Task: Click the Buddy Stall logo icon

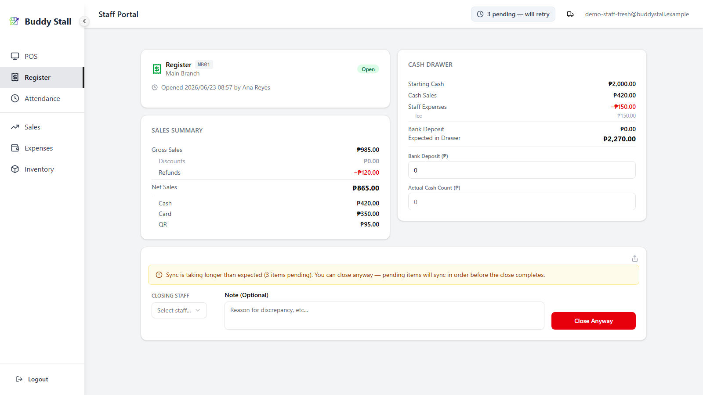Action: [14, 21]
